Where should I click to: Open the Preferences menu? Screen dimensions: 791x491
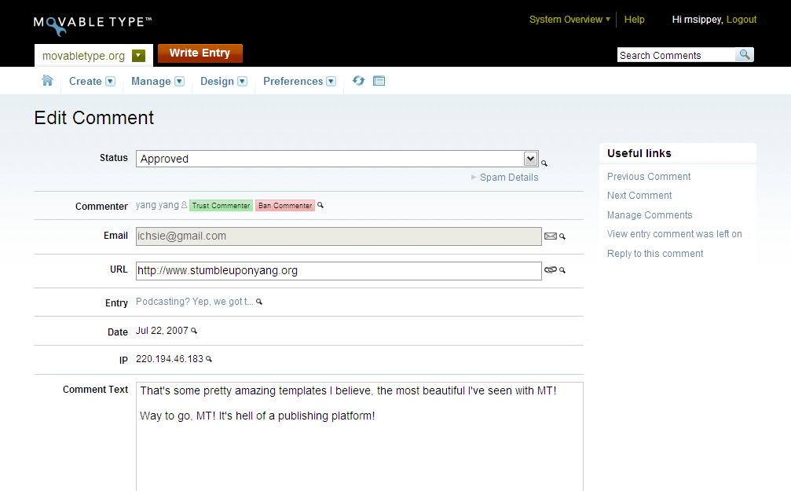pyautogui.click(x=299, y=81)
